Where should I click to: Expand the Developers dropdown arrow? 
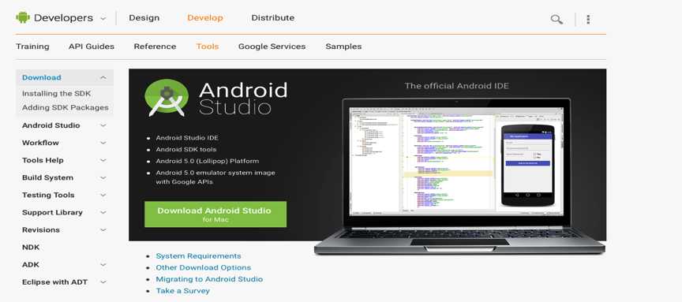tap(103, 19)
